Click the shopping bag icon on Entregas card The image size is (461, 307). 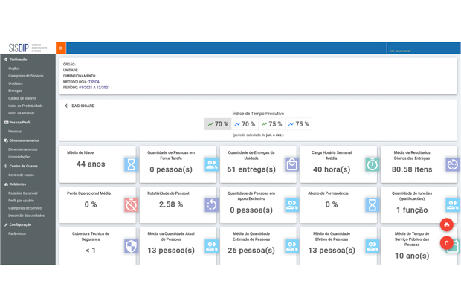291,164
